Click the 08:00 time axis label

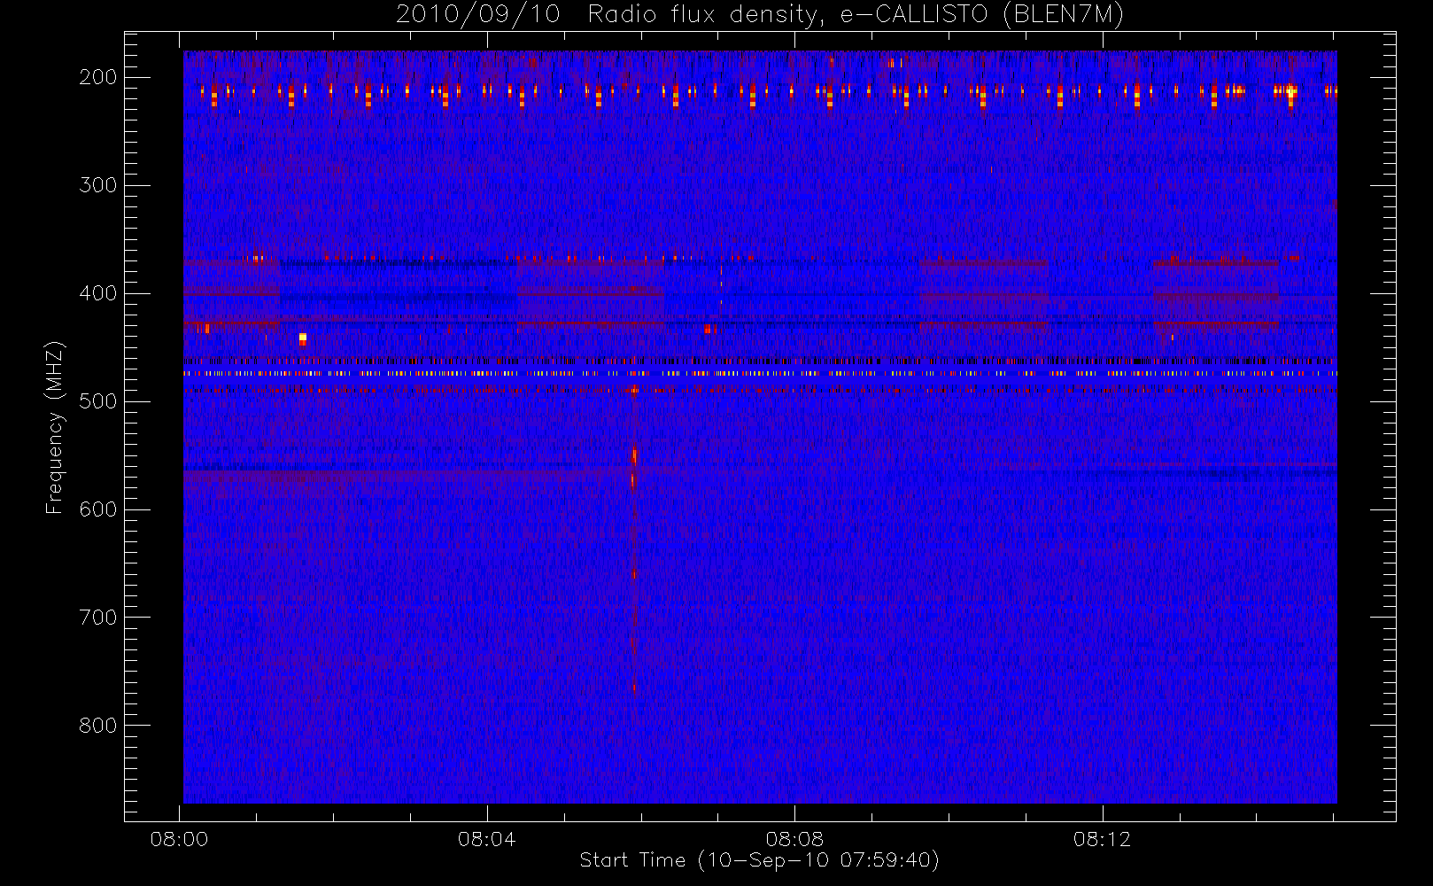[x=180, y=839]
